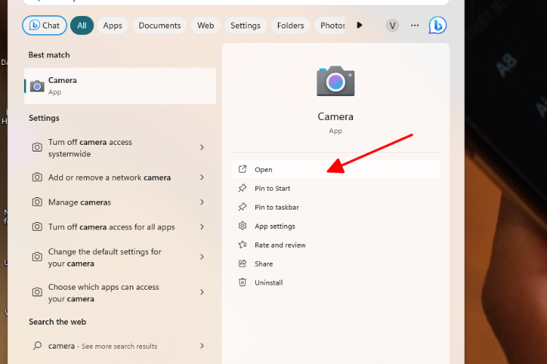Switch to the Photos filter

click(330, 25)
